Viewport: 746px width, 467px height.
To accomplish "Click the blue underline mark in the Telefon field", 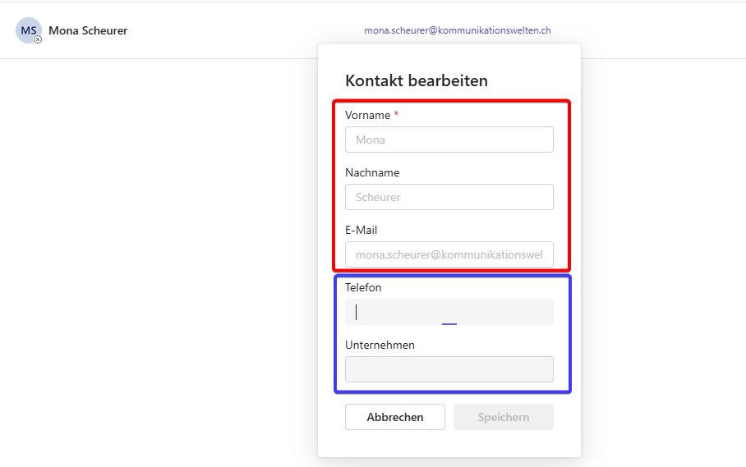I will [x=449, y=323].
